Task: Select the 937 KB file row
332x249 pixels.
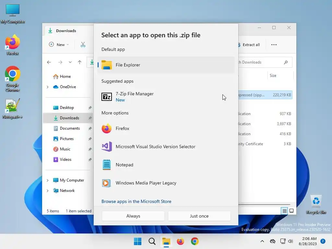Action: 265,114
